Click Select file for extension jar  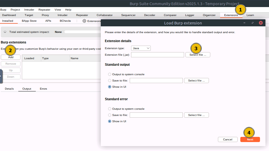point(198,55)
